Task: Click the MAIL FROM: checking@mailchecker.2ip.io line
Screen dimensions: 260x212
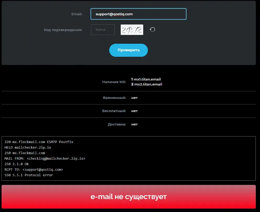Action: (45, 158)
